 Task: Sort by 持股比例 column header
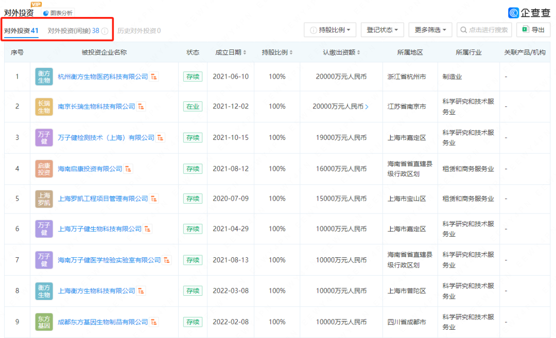[277, 52]
